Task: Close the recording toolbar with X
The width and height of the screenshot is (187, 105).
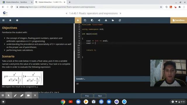Action: [x=35, y=95]
